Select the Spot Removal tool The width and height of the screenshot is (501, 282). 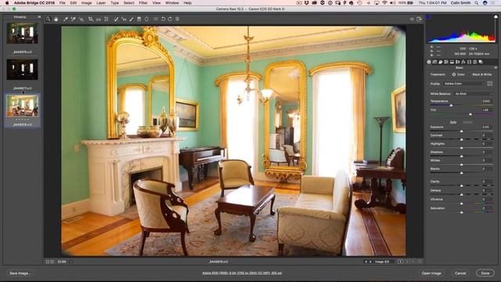click(x=117, y=19)
